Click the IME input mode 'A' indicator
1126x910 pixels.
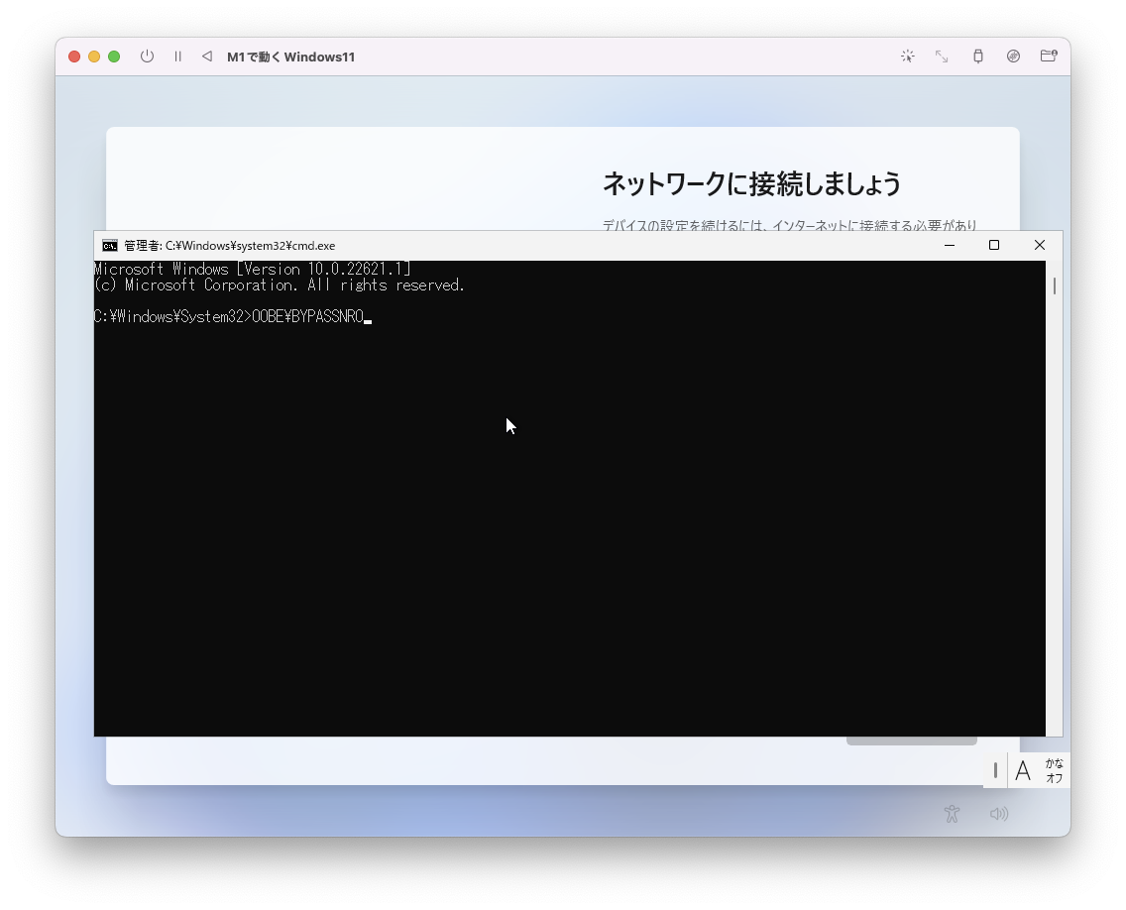click(x=1023, y=770)
